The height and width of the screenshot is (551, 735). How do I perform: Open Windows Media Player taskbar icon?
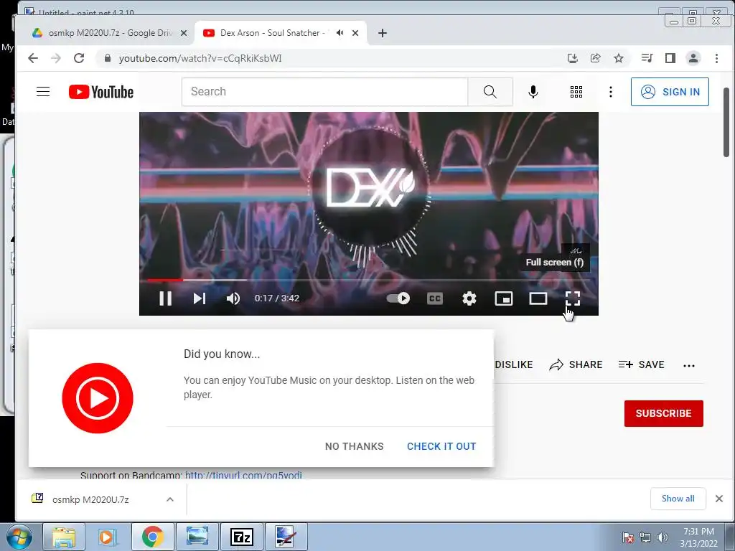108,537
